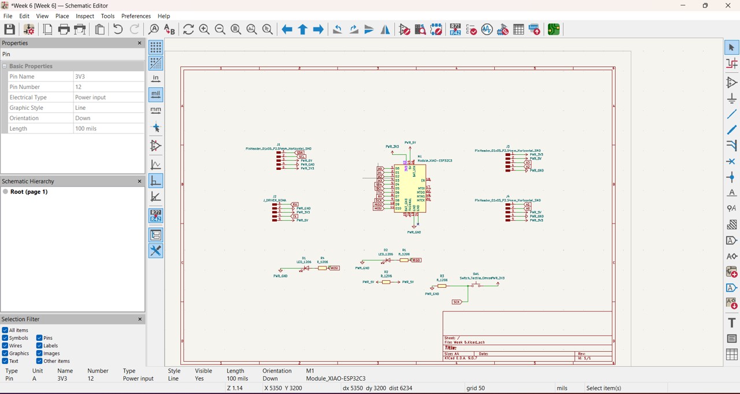
Task: Close the Properties panel
Action: click(139, 43)
